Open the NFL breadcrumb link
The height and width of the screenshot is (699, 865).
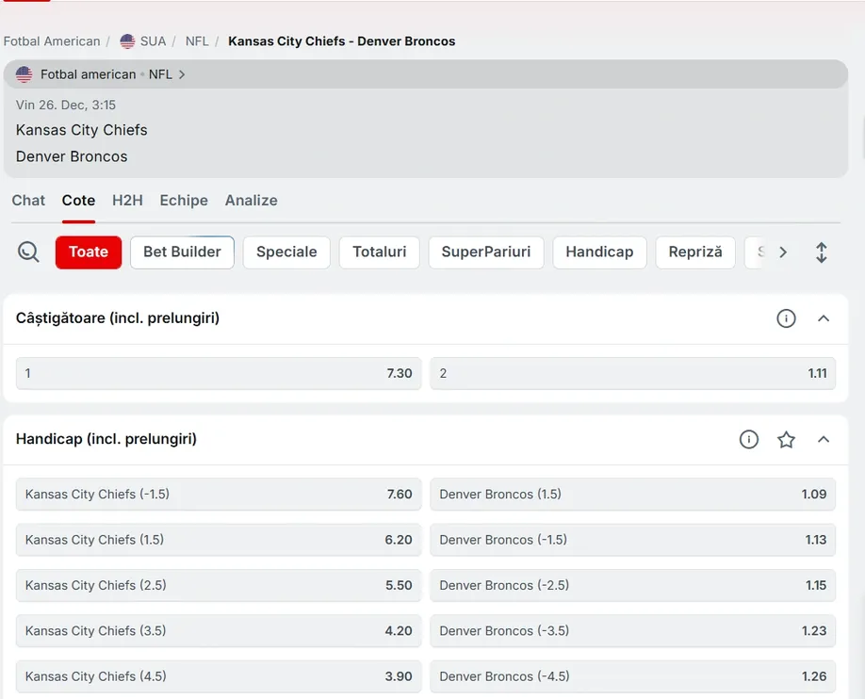[196, 41]
